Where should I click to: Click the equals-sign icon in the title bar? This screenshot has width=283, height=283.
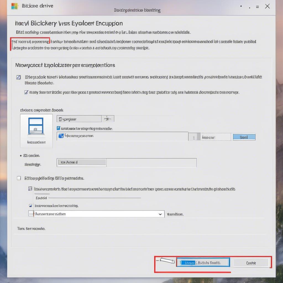[x=257, y=7]
